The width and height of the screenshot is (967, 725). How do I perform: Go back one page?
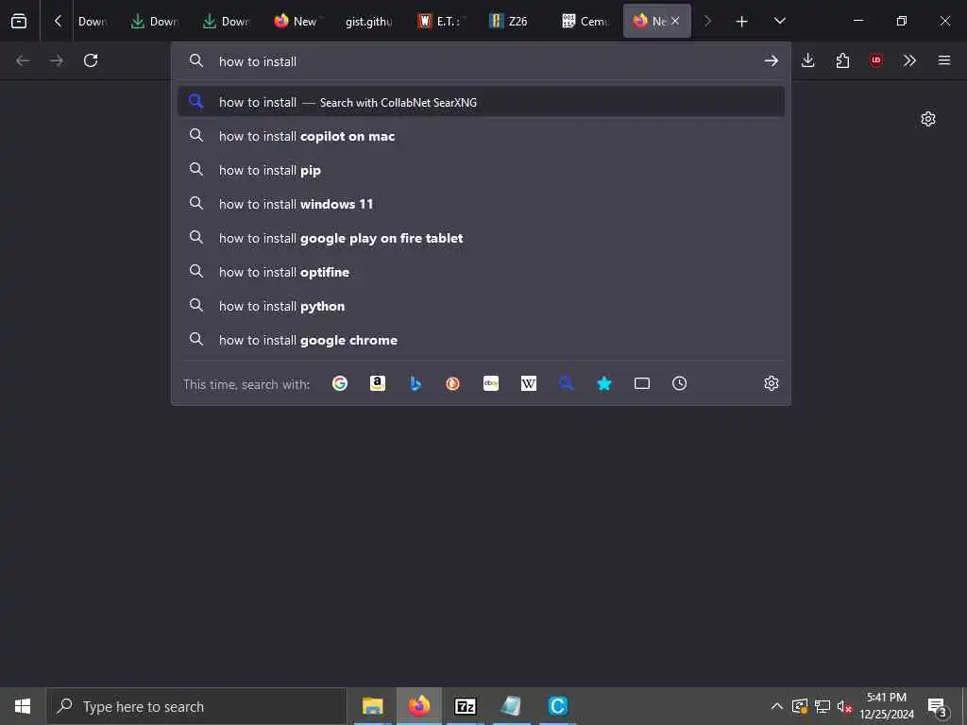(23, 60)
